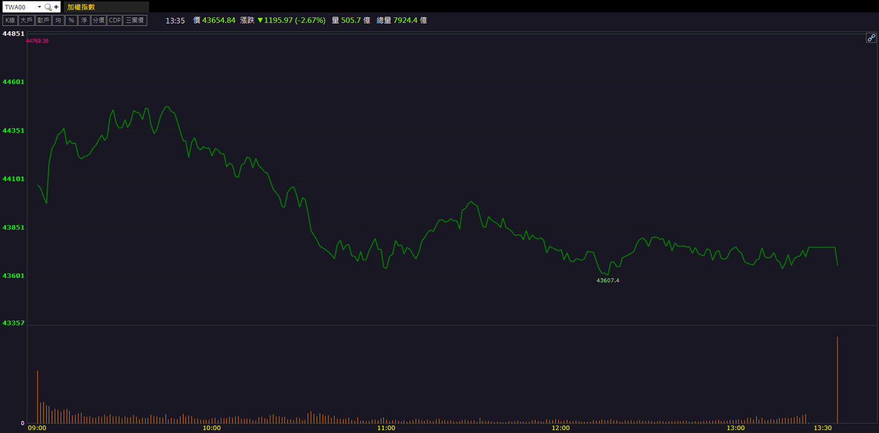Click the 43607.4 low price marker
This screenshot has width=879, height=433.
[x=608, y=280]
